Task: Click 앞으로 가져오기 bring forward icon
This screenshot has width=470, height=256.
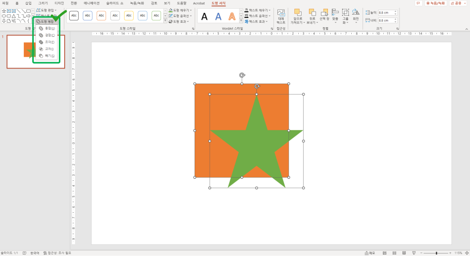Action: pyautogui.click(x=298, y=12)
